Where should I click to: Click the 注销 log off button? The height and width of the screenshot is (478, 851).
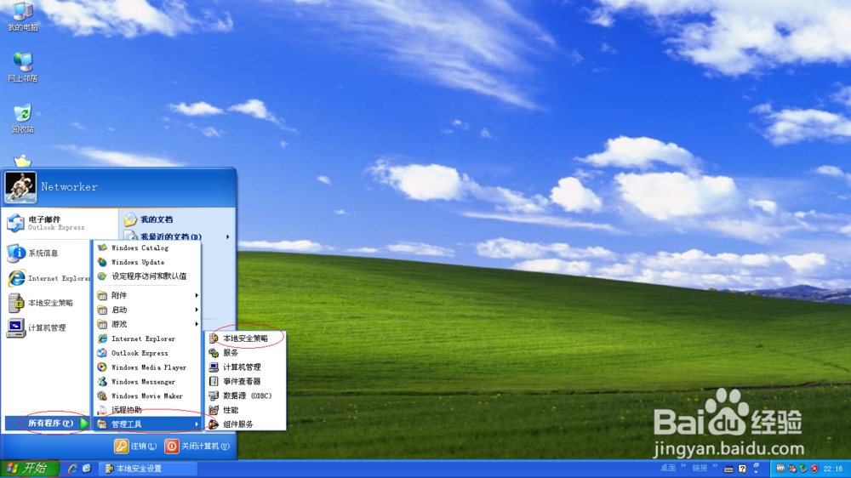135,446
